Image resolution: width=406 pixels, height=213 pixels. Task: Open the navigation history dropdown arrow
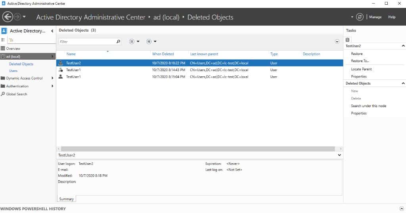(24, 17)
